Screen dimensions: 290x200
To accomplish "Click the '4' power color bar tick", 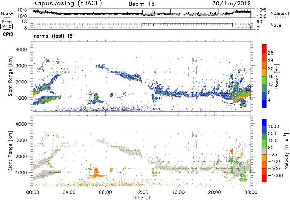I will 269,100.
